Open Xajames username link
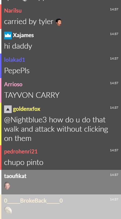This screenshot has height=219, width=121. click(23, 35)
